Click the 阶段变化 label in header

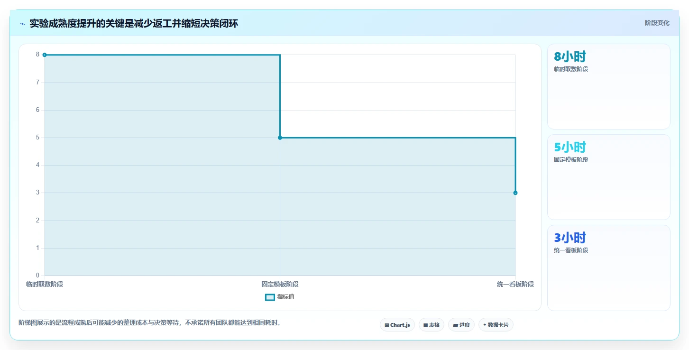click(657, 23)
